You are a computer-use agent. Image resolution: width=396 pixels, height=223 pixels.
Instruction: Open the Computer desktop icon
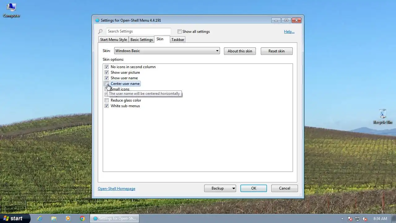11,10
